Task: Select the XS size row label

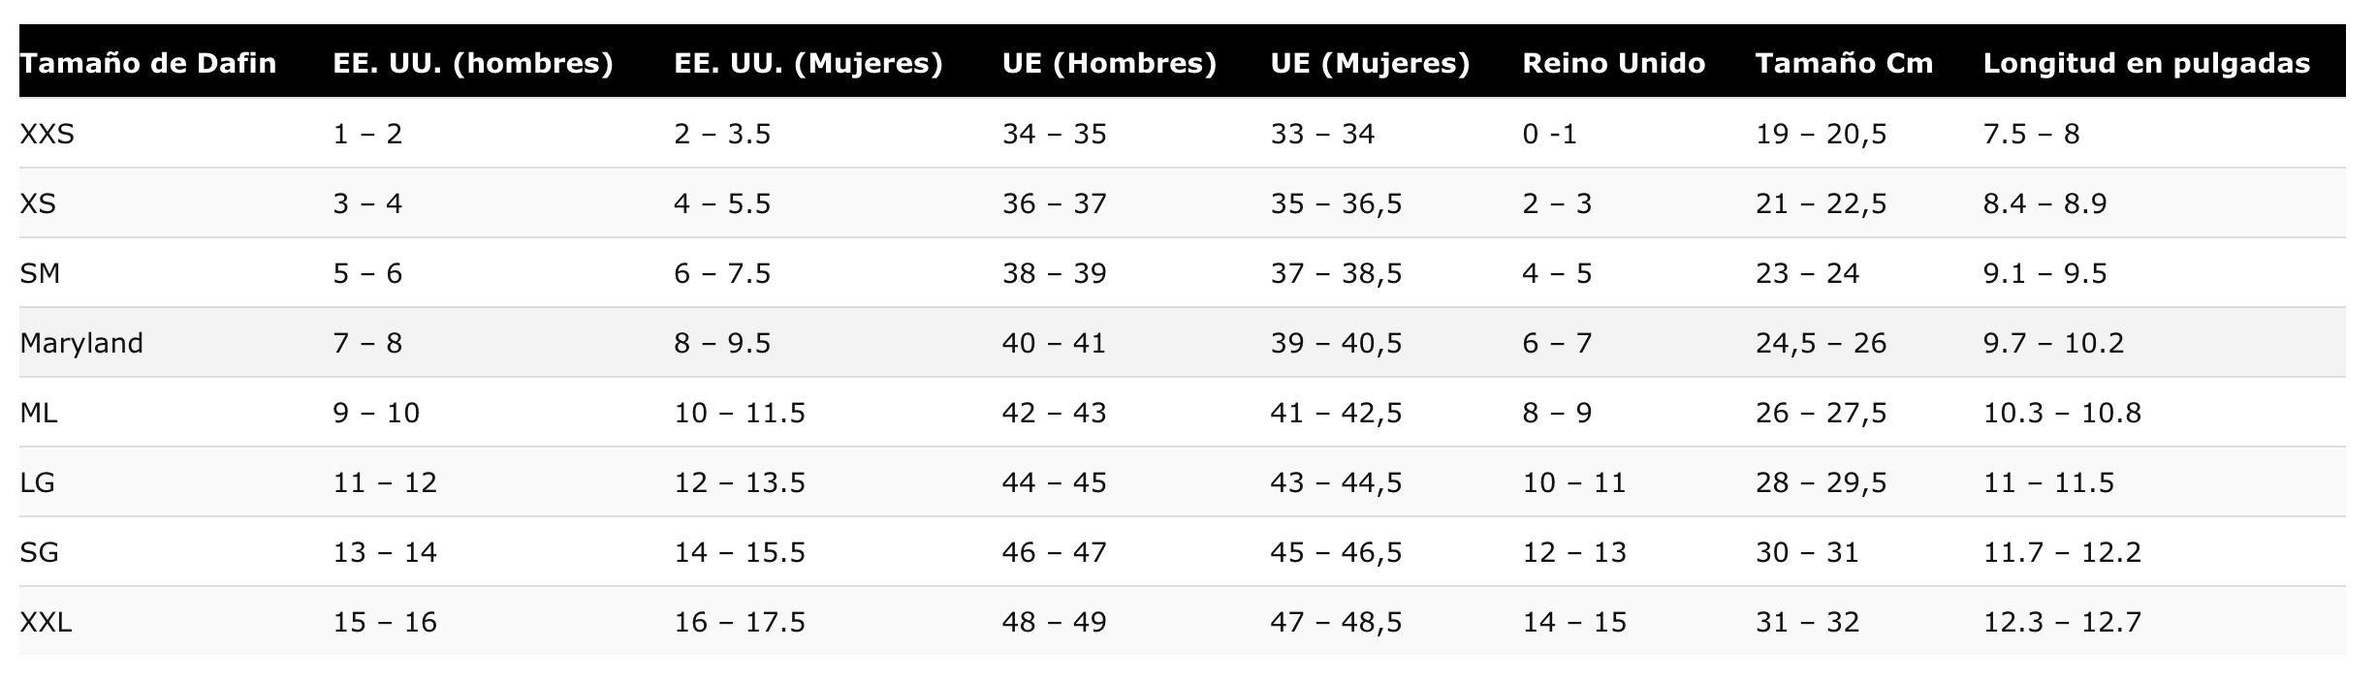Action: pos(38,203)
